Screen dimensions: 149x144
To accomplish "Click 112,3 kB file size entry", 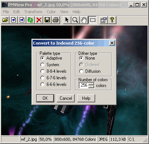I will click(118, 139).
